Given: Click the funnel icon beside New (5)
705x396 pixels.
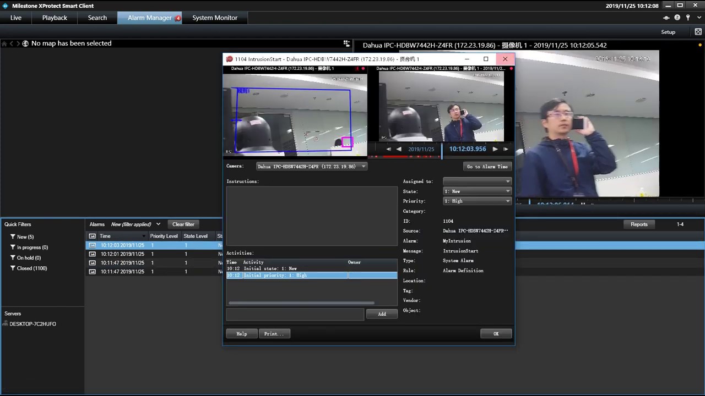Looking at the screenshot, I should (x=13, y=237).
